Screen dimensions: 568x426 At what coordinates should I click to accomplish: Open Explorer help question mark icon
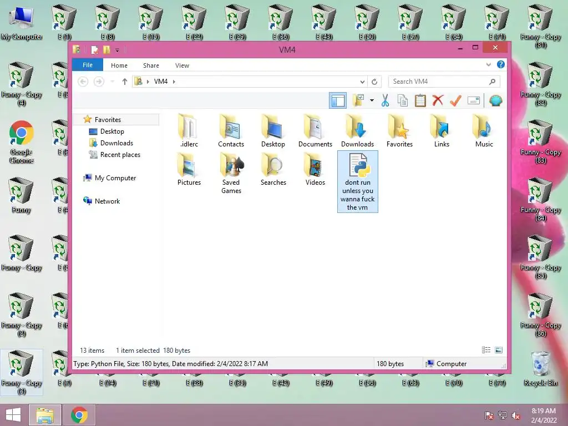coord(501,64)
